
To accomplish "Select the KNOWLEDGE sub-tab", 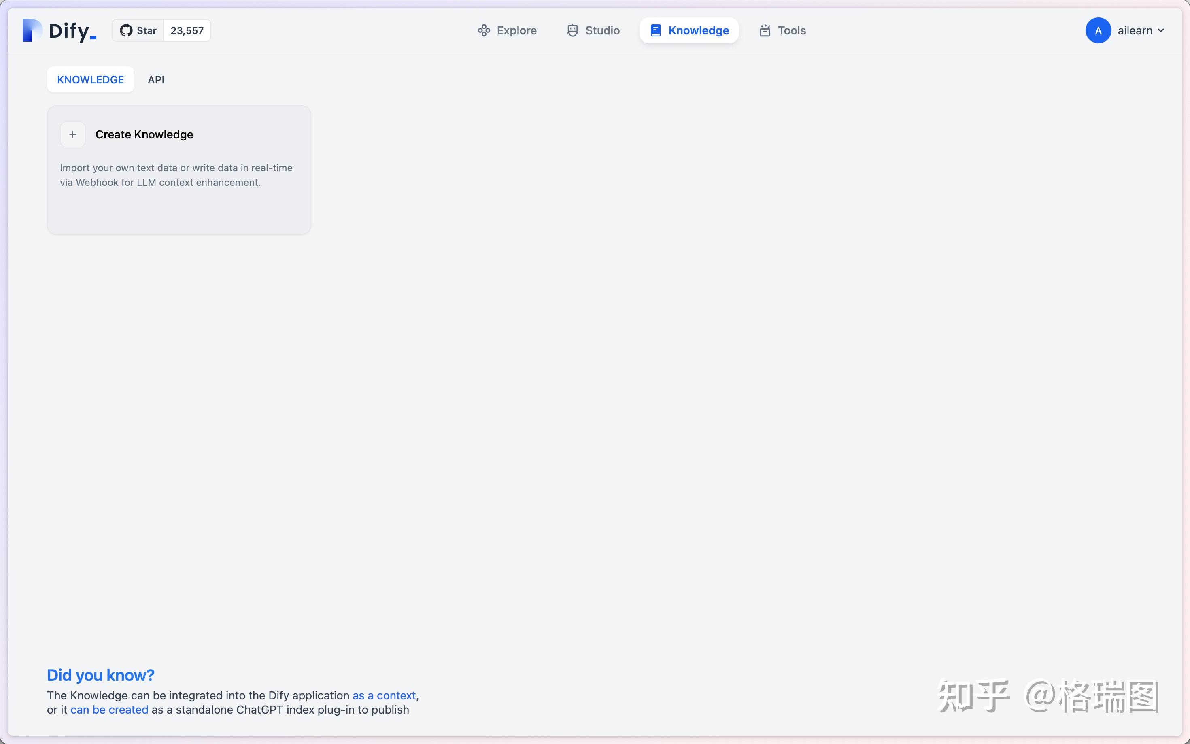I will coord(91,80).
